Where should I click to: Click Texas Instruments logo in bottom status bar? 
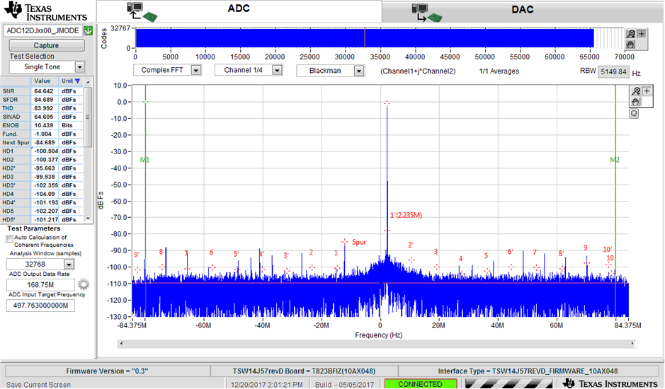[610, 383]
